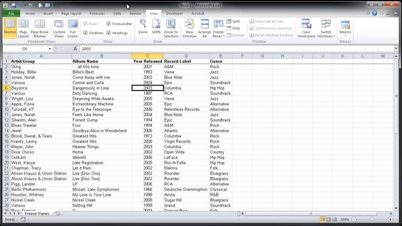The image size is (402, 226).
Task: Click zoom in plus button
Action: pyautogui.click(x=390, y=219)
